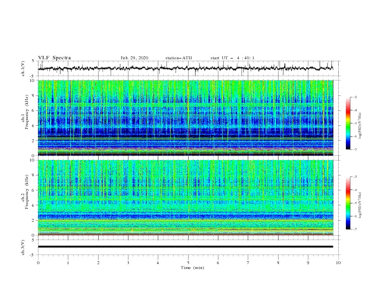Viewport: 381px width, 295px height.
Task: Click the "-7" label on ch.1 color bar
Action: pyautogui.click(x=355, y=149)
